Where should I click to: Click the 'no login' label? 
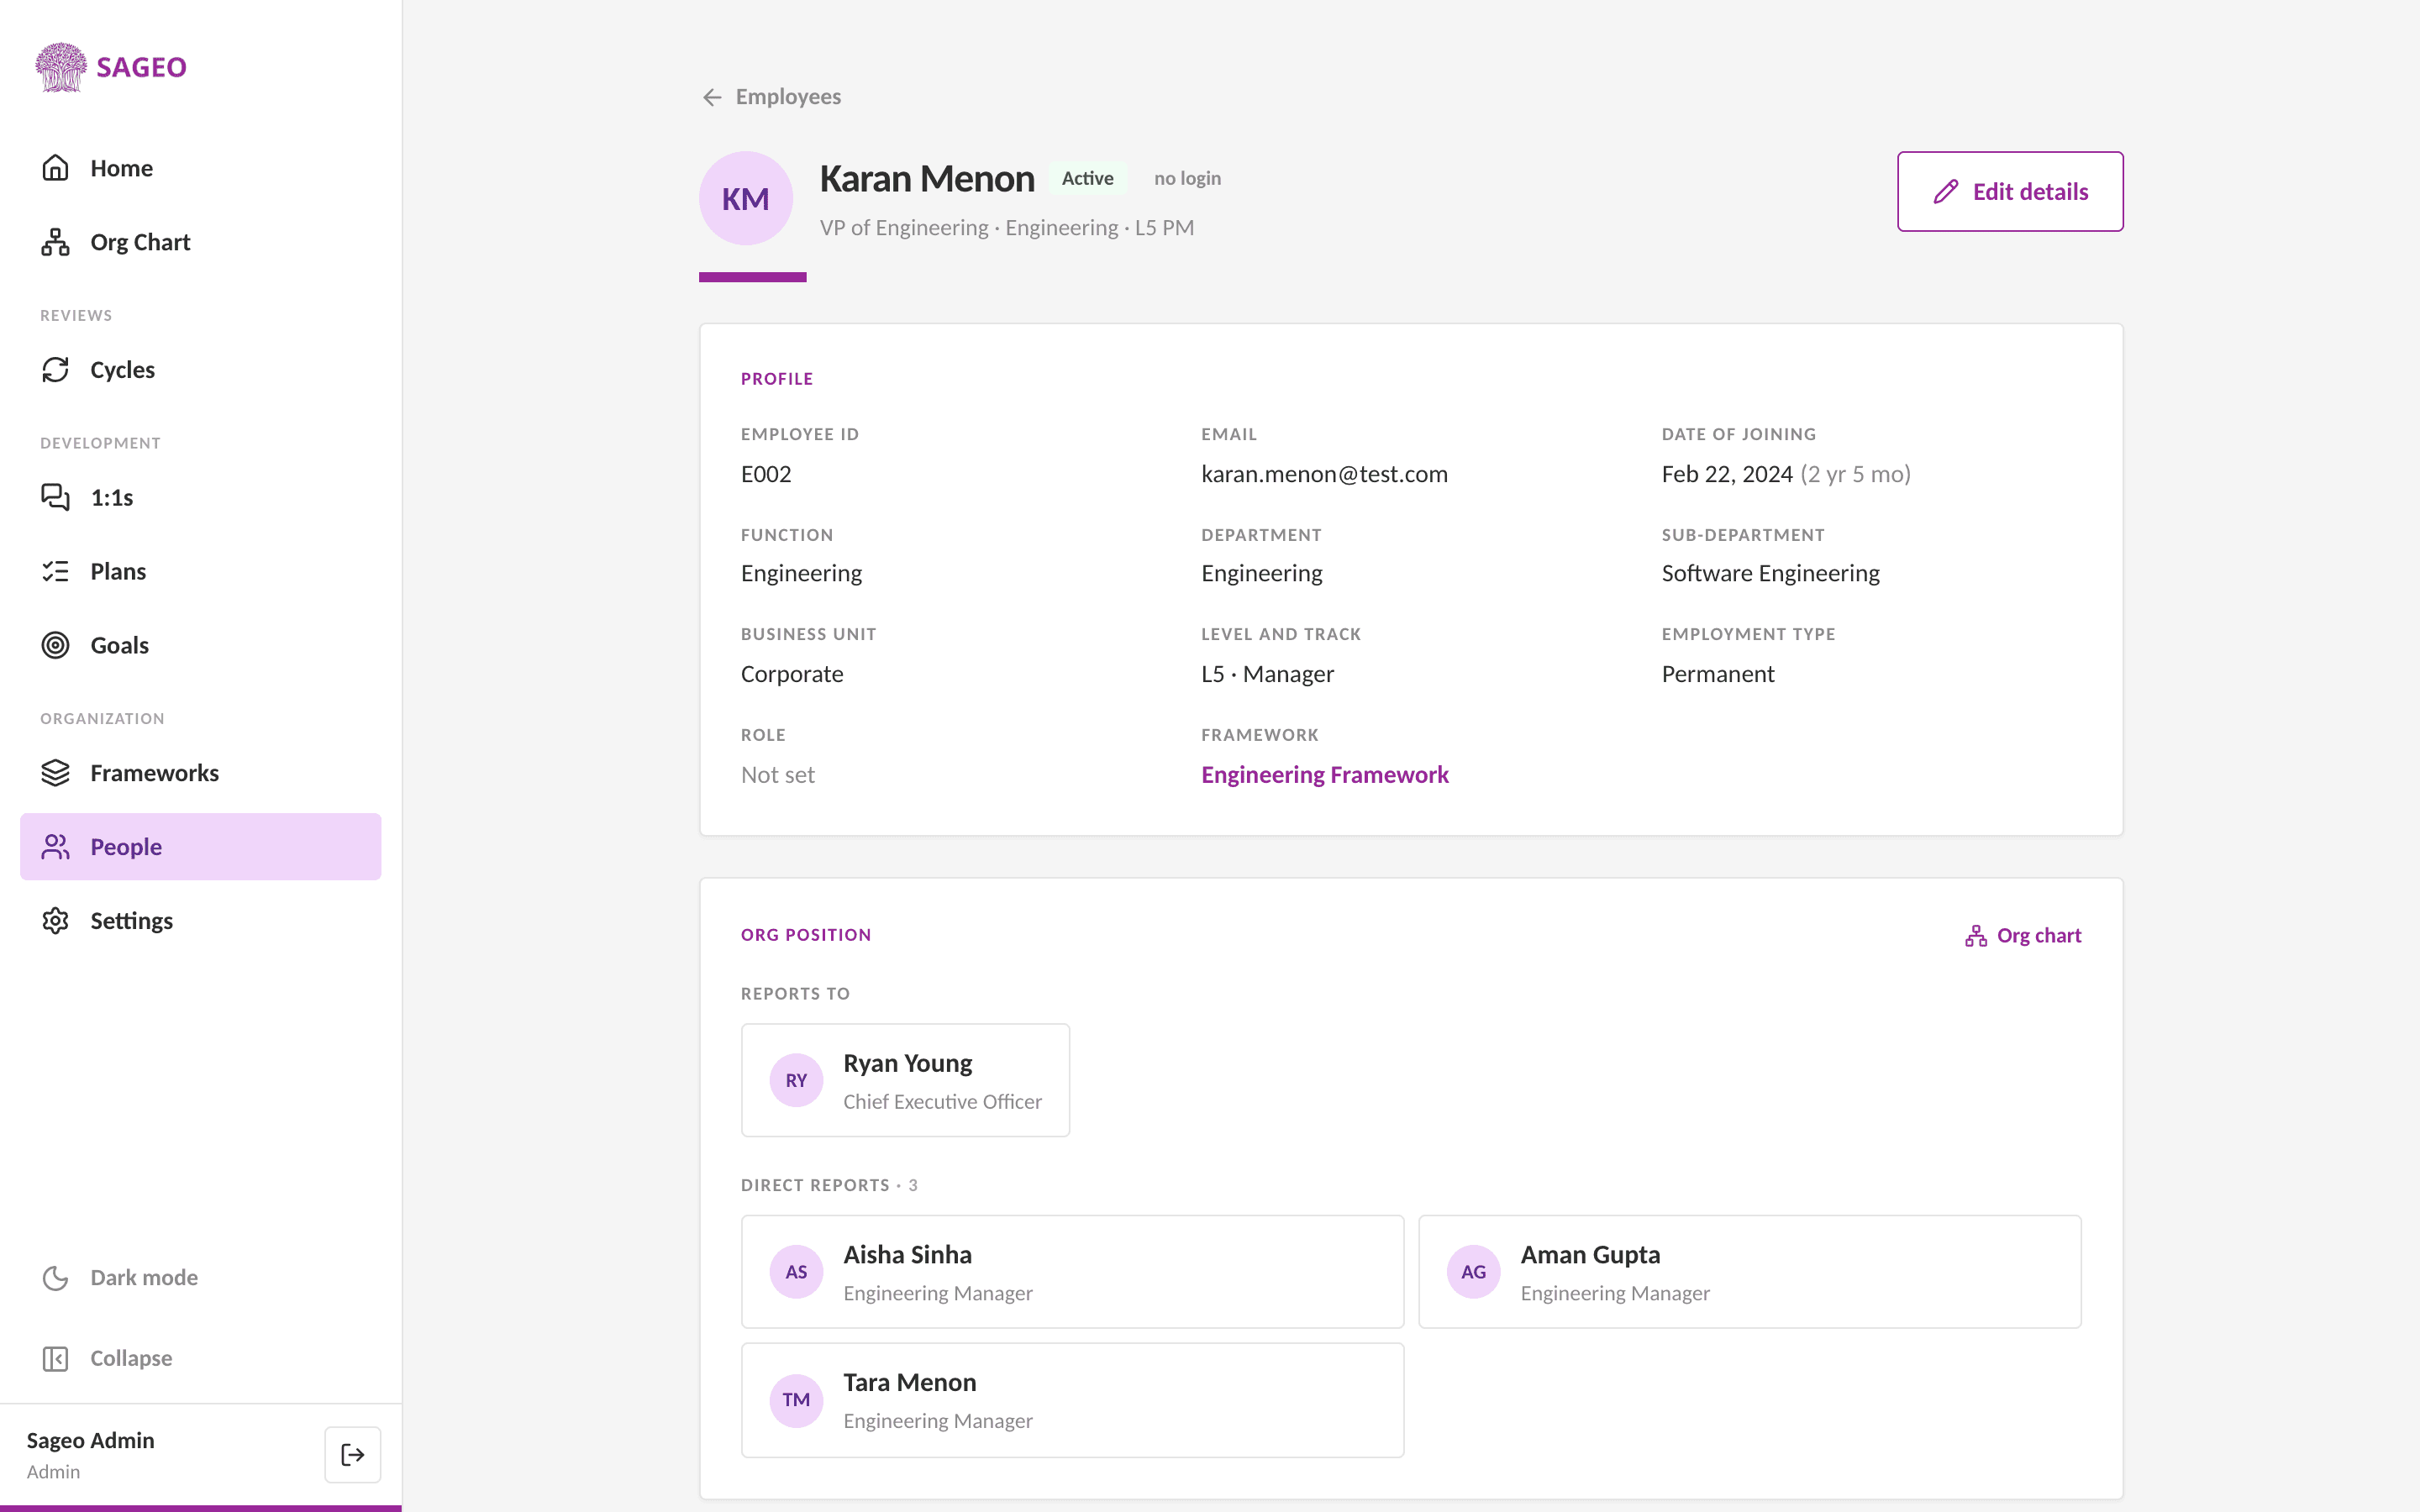click(x=1187, y=178)
